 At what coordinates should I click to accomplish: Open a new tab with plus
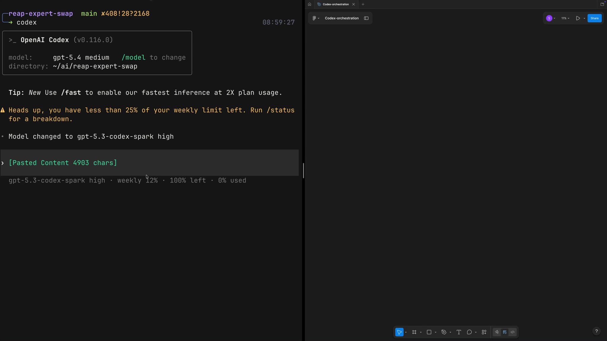(x=363, y=4)
